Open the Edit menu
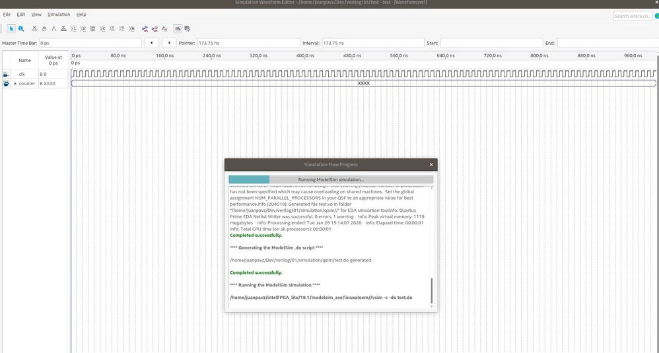The width and height of the screenshot is (659, 353). point(21,15)
